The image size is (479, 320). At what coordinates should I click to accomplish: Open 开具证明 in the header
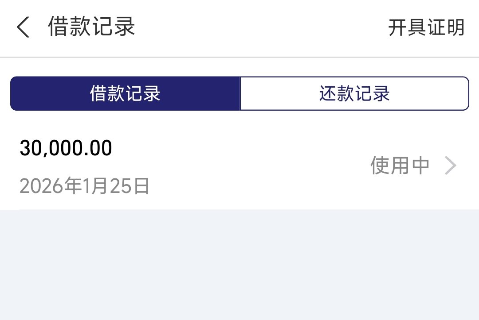[x=426, y=27]
